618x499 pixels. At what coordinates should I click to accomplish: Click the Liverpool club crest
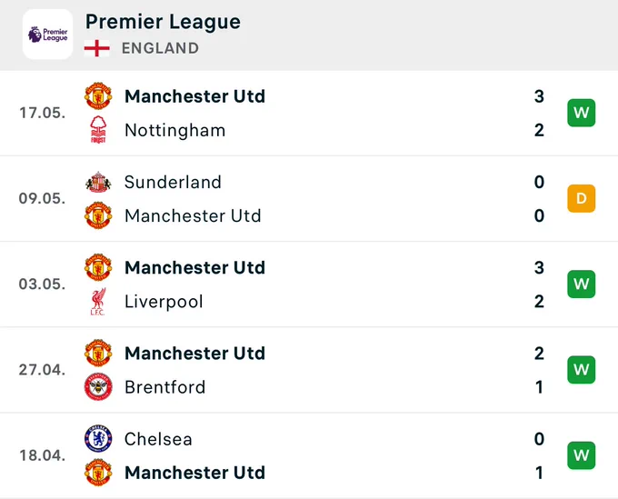98,302
